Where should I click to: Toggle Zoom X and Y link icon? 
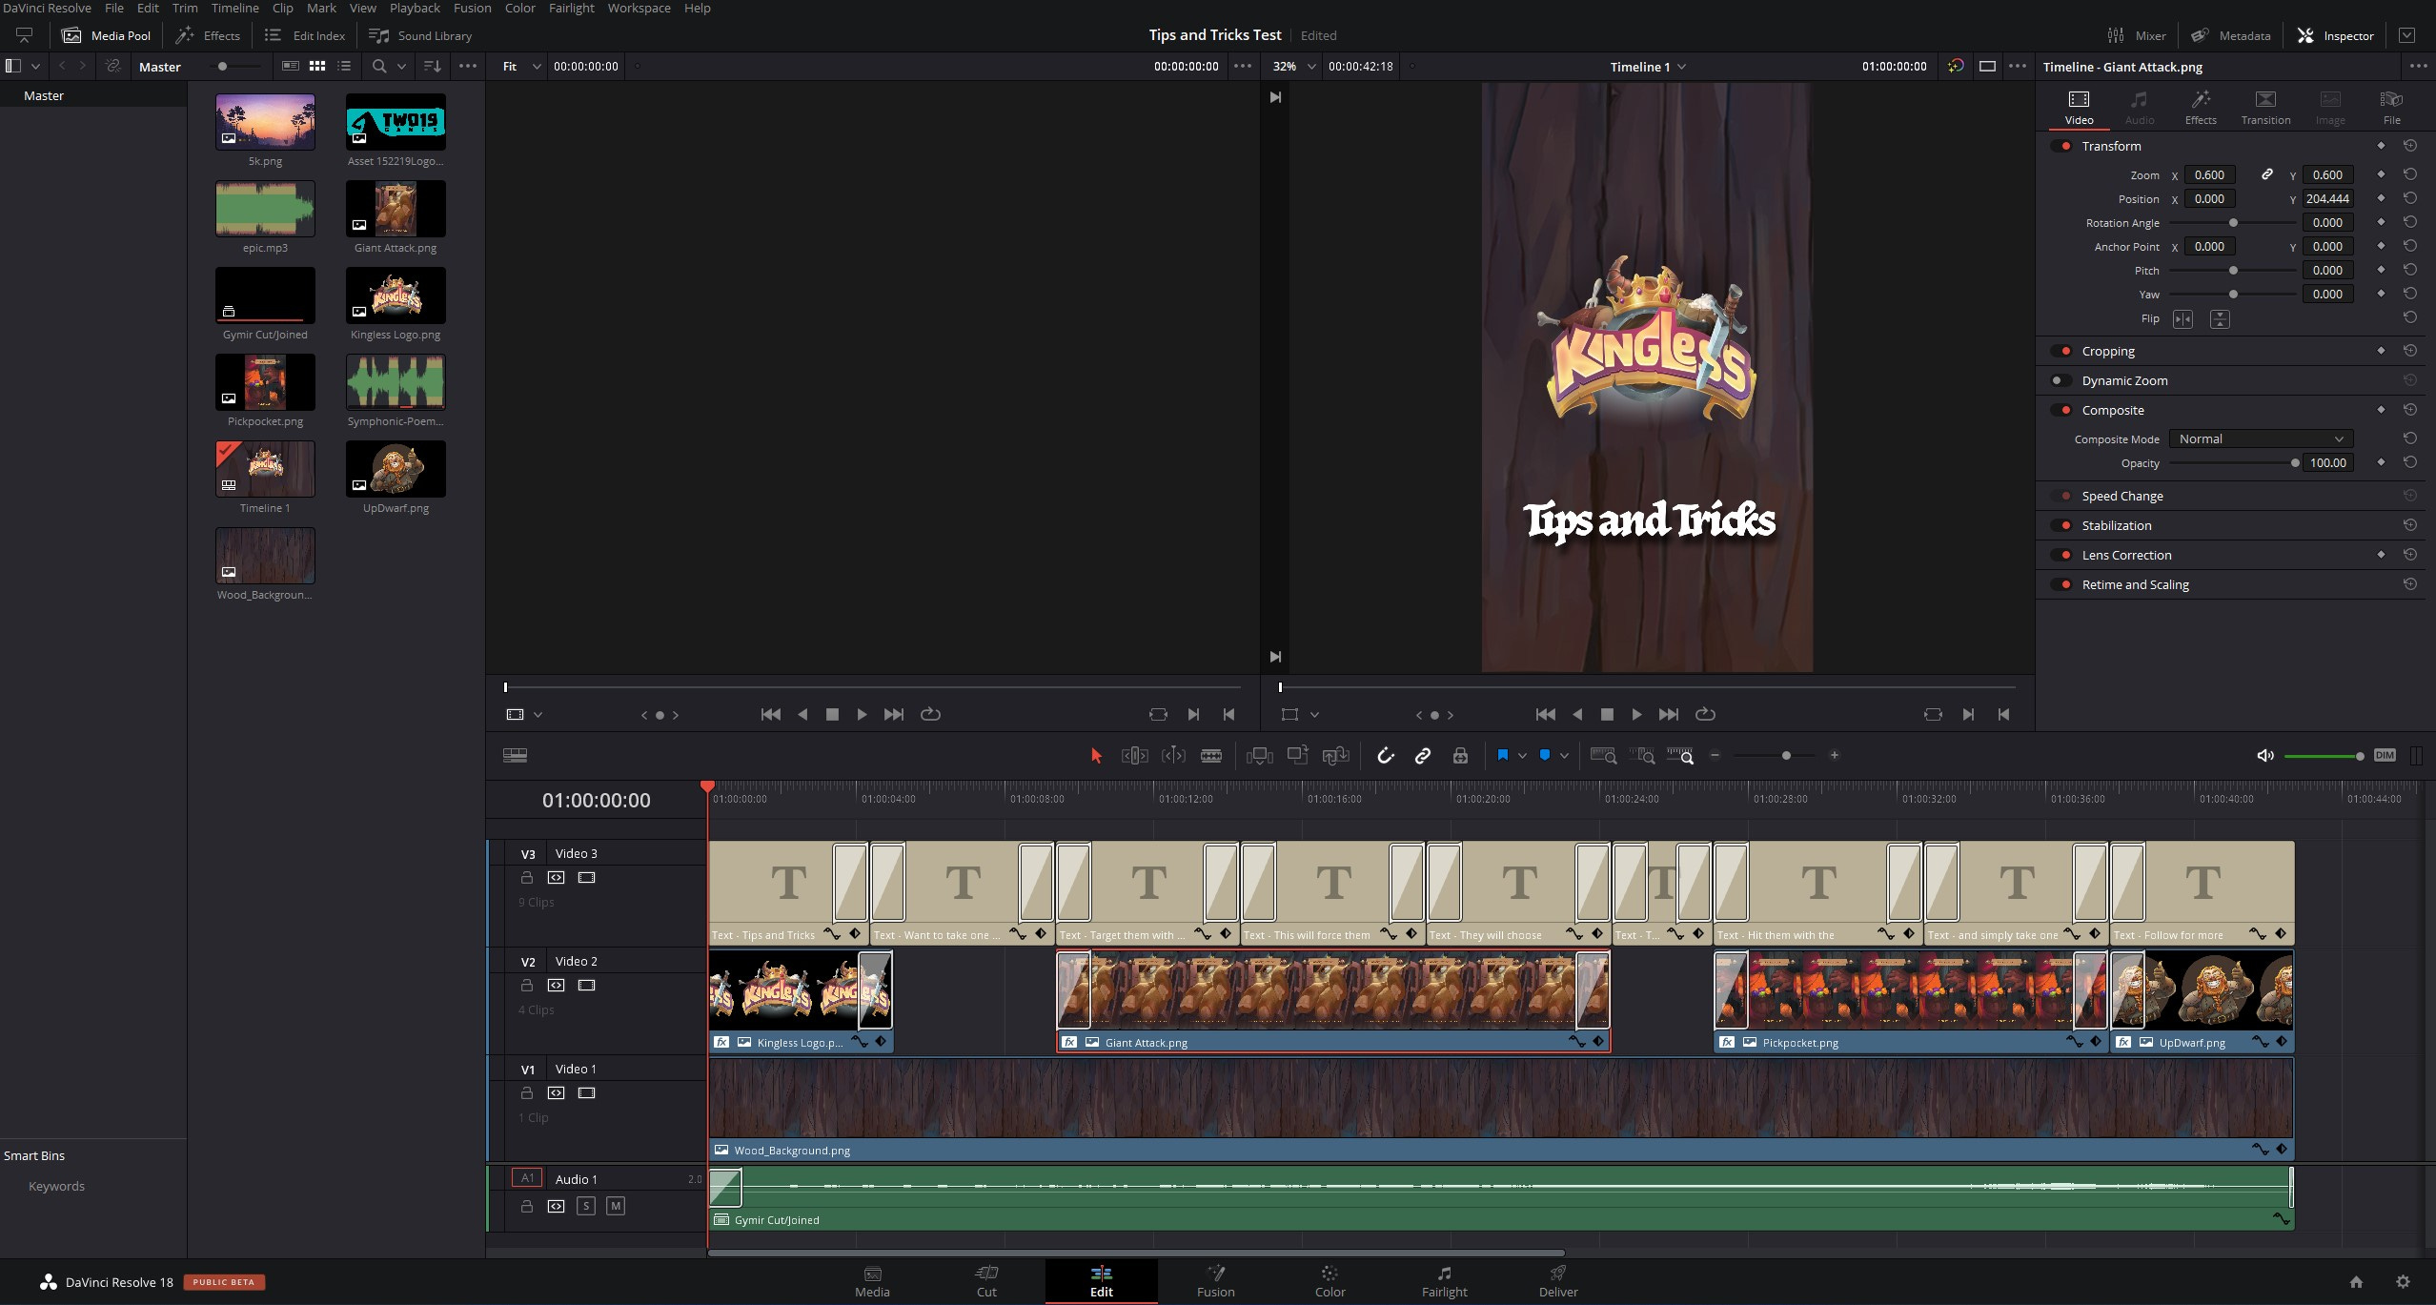point(2267,174)
